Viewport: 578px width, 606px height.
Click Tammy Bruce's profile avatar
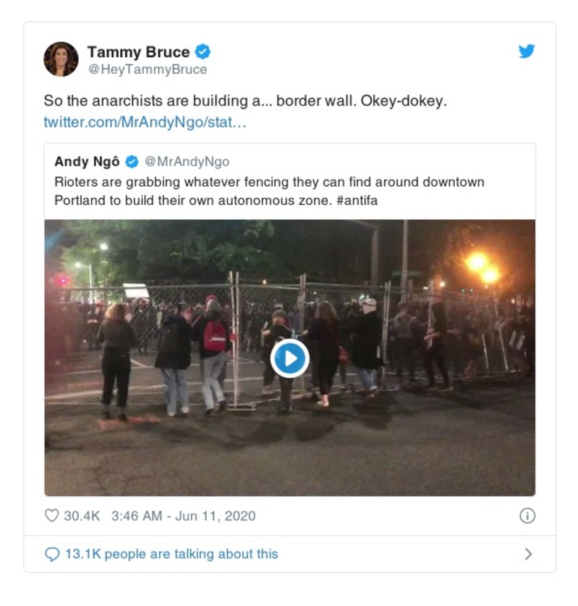tap(61, 59)
